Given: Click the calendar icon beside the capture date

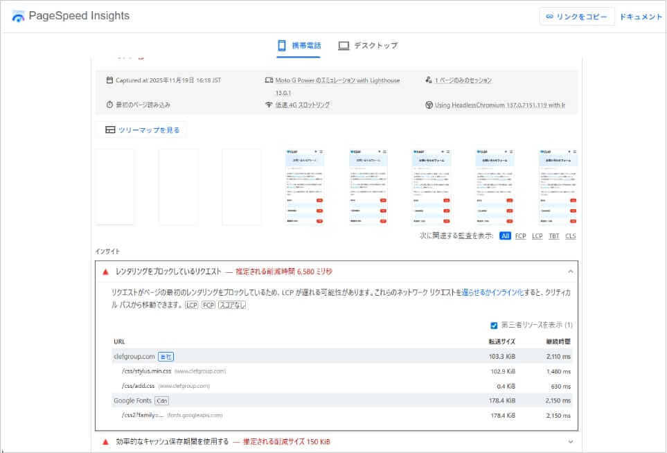Looking at the screenshot, I should (109, 80).
